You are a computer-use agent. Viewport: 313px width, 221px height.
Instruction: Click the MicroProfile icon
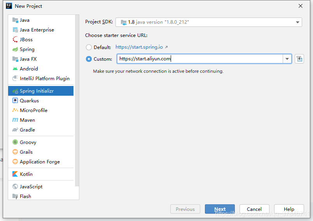[x=15, y=110]
